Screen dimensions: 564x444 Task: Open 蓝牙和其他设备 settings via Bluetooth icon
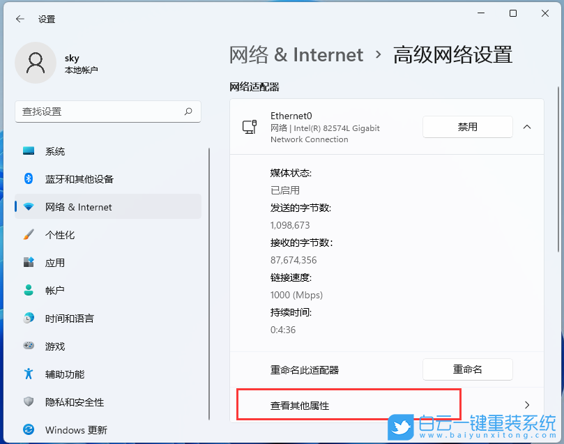point(29,179)
